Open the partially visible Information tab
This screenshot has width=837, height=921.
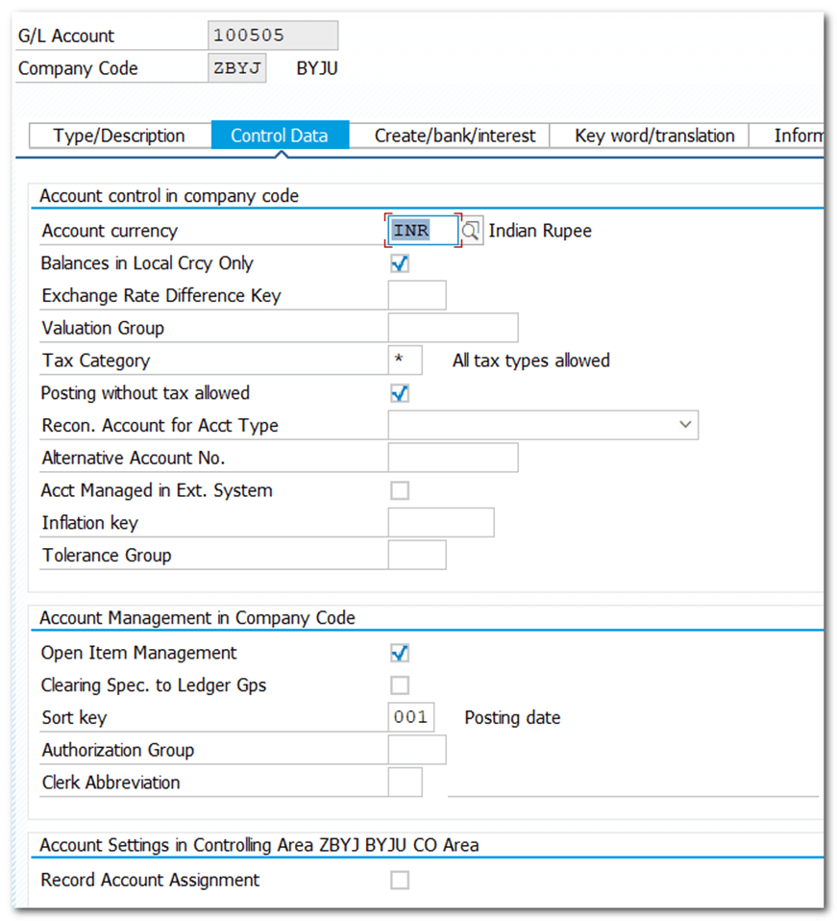point(798,136)
